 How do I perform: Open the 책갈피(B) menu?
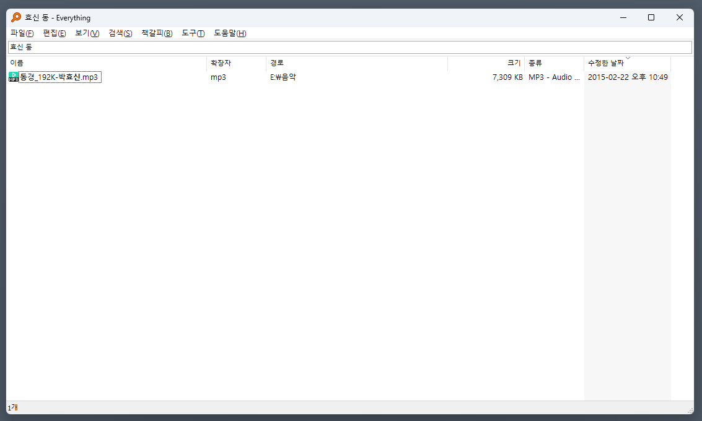pyautogui.click(x=156, y=33)
